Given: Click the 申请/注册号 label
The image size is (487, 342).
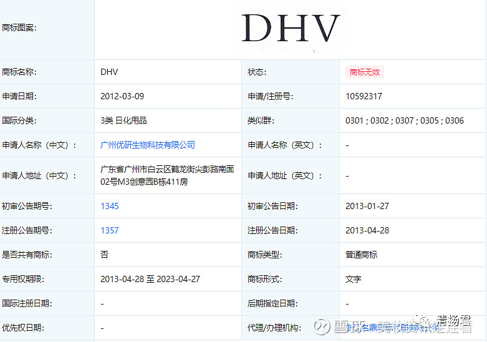Looking at the screenshot, I should pyautogui.click(x=270, y=96).
